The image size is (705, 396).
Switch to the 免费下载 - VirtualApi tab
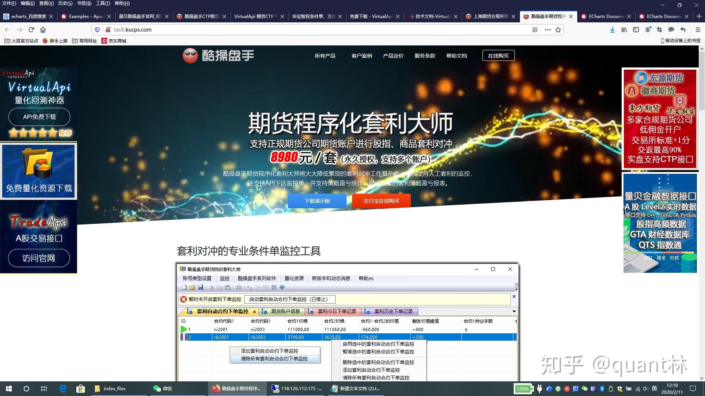pos(375,16)
